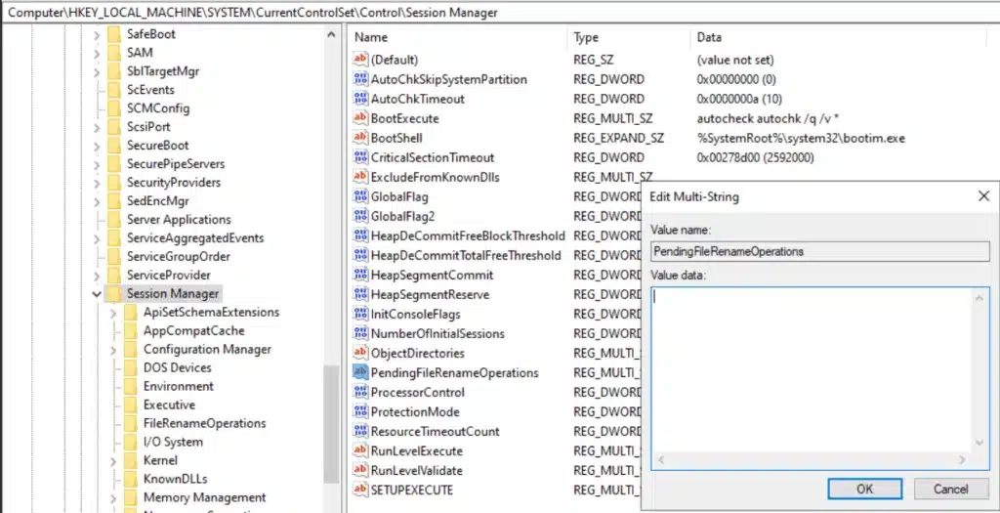Click the BootExecute string value icon
Screen dimensions: 1000x513
click(x=359, y=118)
